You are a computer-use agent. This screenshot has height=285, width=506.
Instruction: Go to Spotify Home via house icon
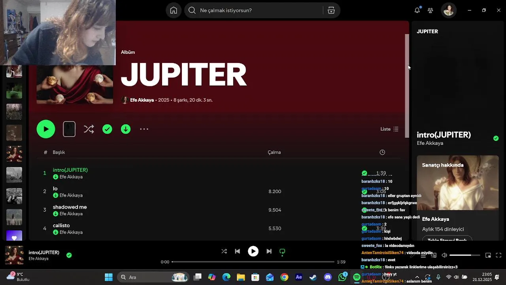174,10
